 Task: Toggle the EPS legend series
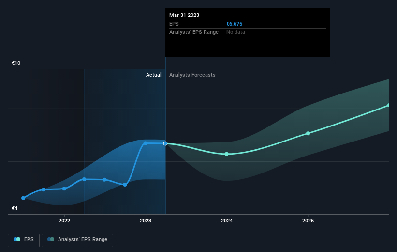point(24,240)
